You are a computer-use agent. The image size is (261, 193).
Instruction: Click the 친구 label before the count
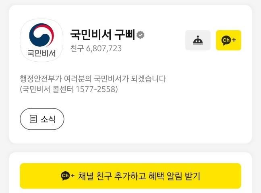point(77,48)
